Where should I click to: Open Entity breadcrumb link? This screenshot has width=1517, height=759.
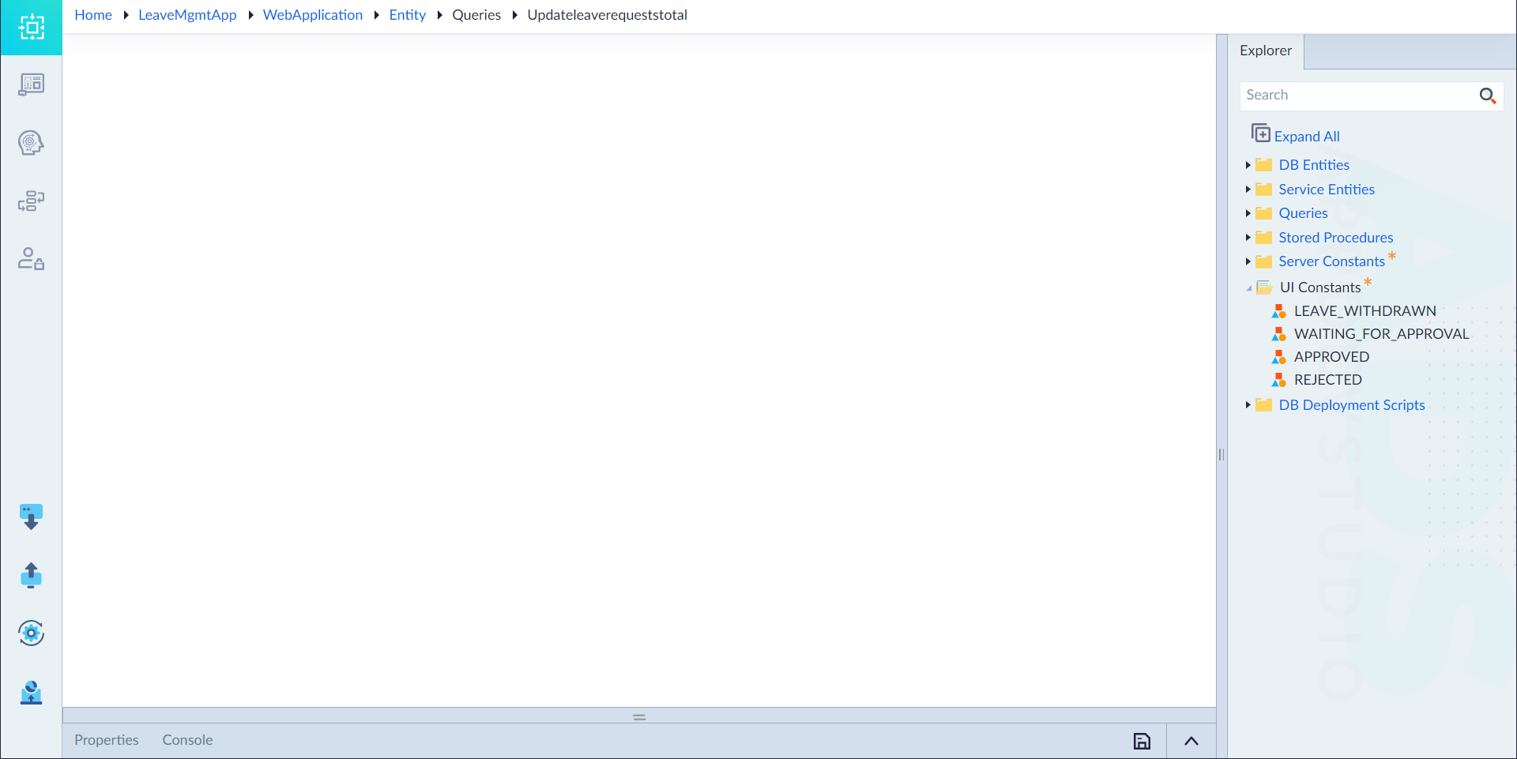407,15
